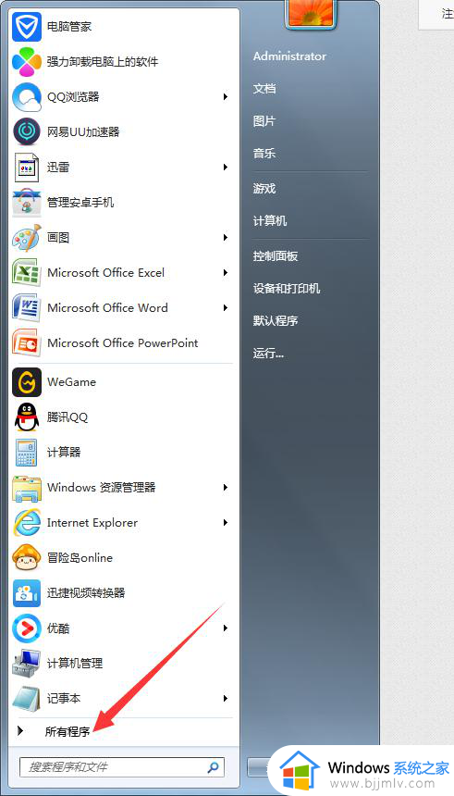Click the user account flower picture
This screenshot has width=454, height=796.
311,14
